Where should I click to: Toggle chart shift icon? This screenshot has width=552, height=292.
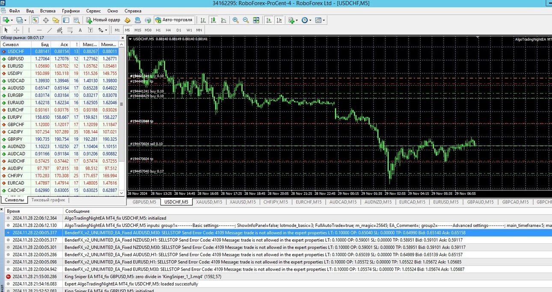(279, 20)
